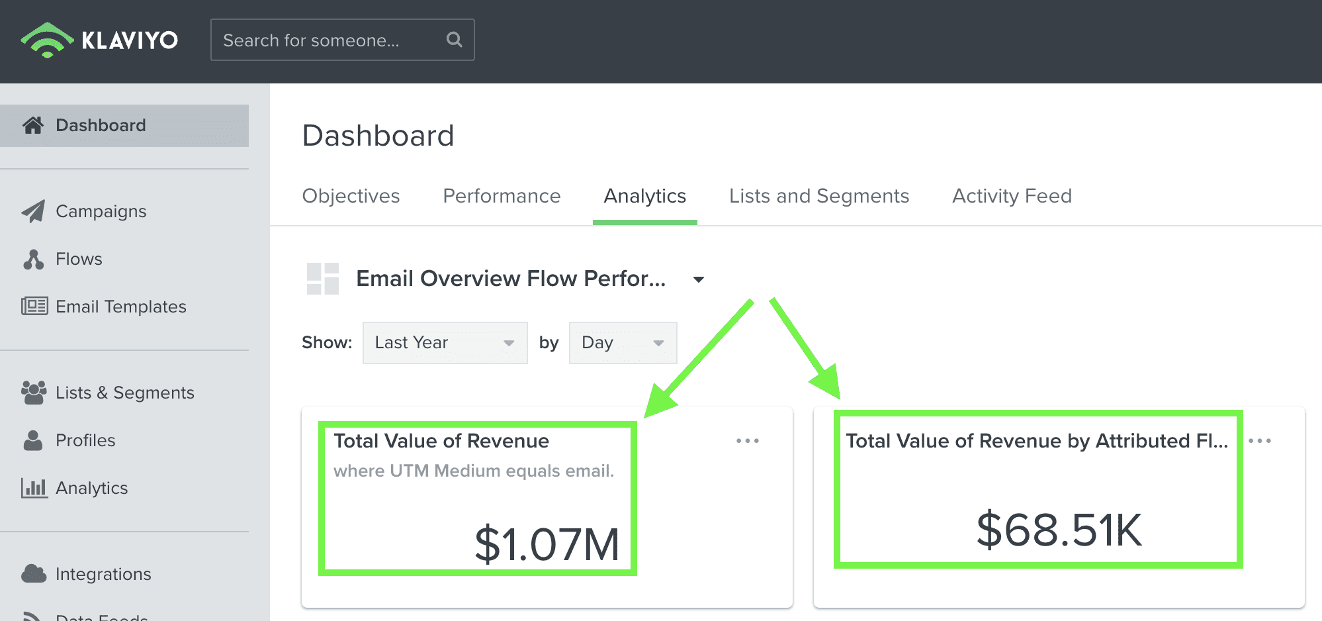Switch to the Objectives tab
Screen dimensions: 1322x621
click(351, 196)
